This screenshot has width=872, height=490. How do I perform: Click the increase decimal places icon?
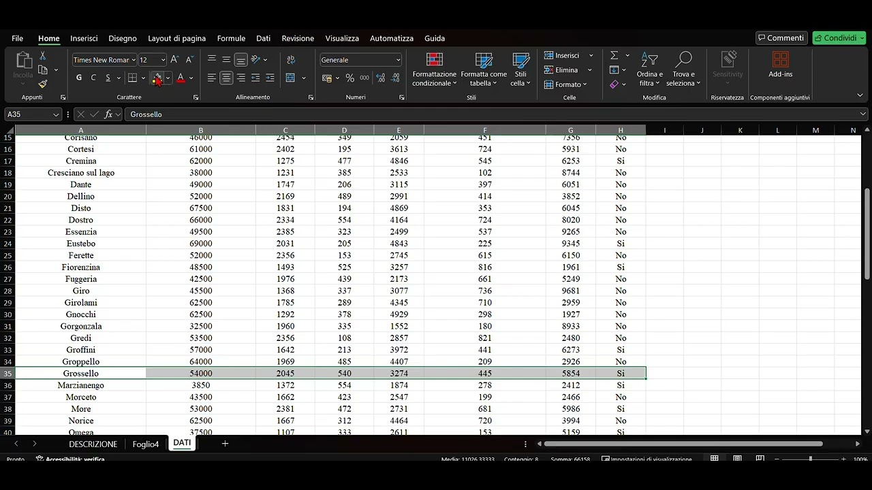coord(379,78)
